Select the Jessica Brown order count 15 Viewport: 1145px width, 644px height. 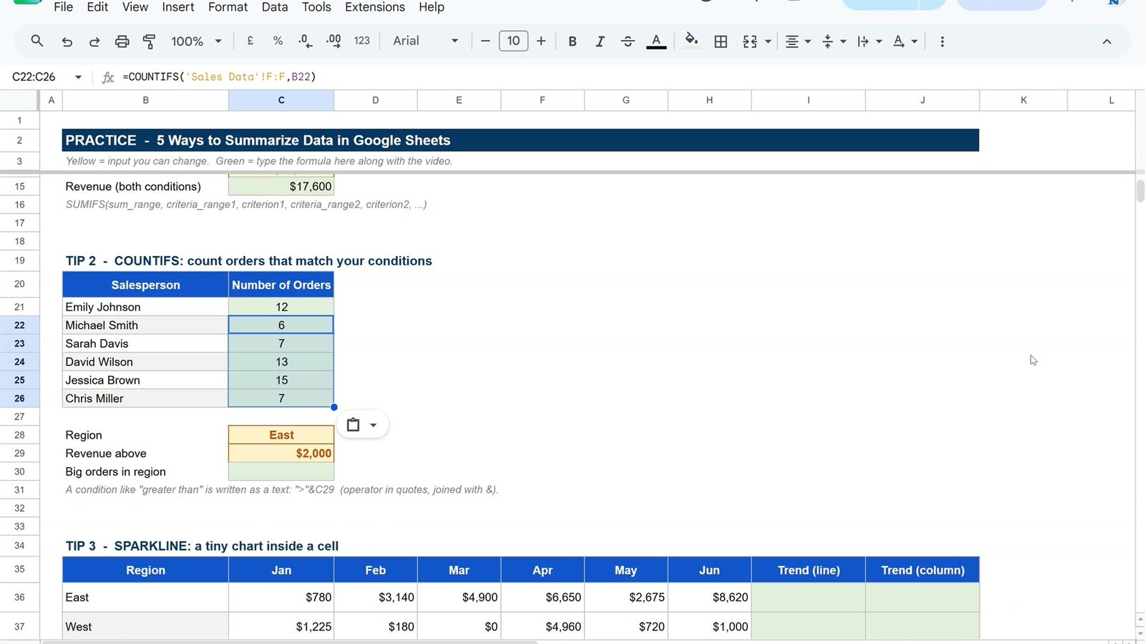tap(281, 380)
